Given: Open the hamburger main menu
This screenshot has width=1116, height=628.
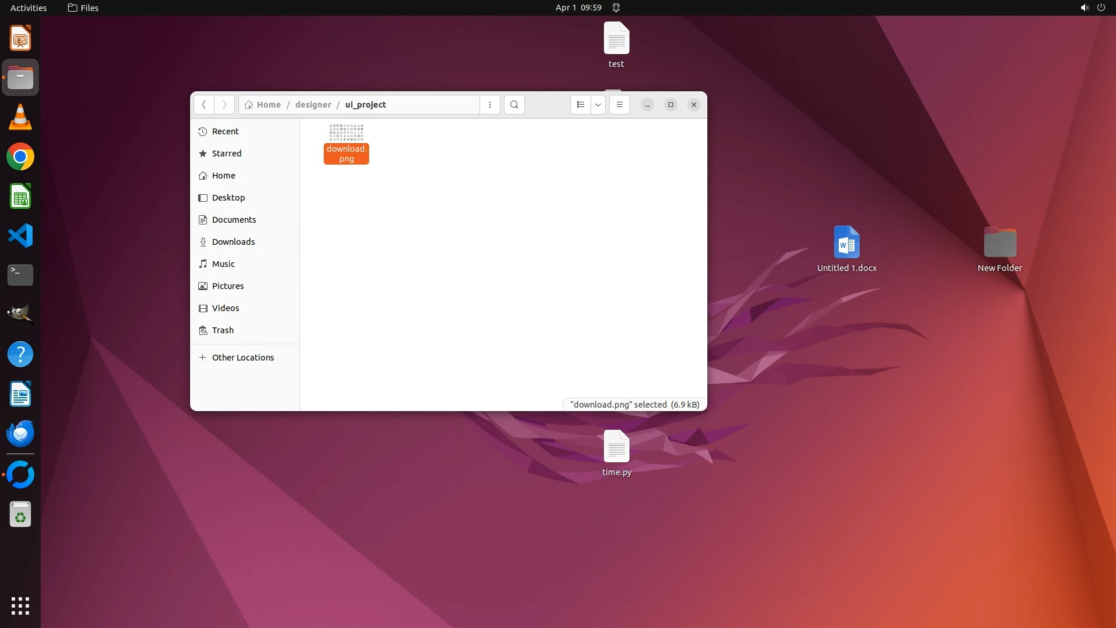Looking at the screenshot, I should coord(620,105).
